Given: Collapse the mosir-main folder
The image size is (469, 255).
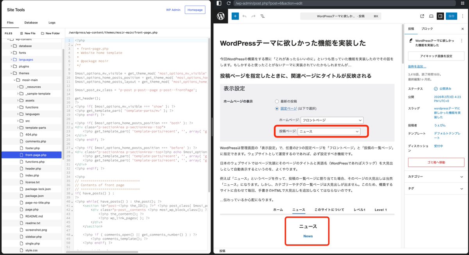Looking at the screenshot, I should pyautogui.click(x=14, y=80).
